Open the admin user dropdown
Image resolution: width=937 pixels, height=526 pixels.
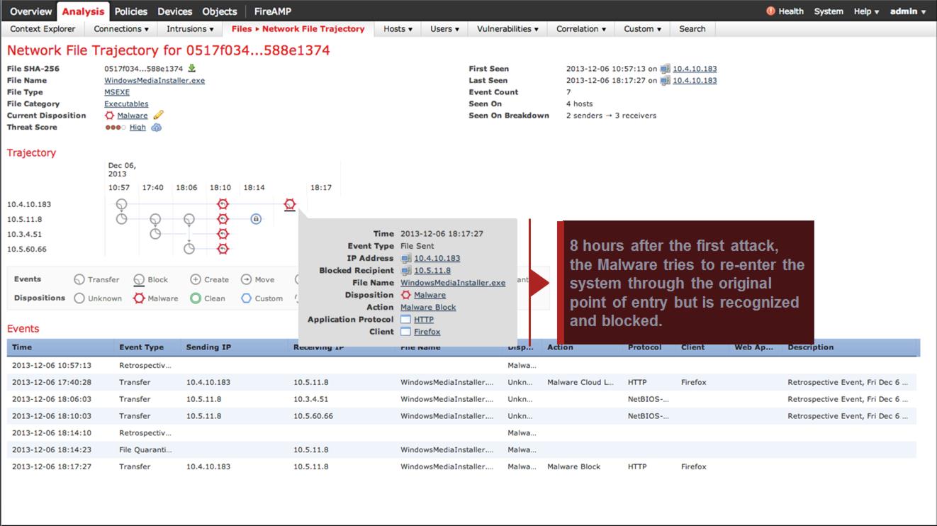click(x=908, y=11)
